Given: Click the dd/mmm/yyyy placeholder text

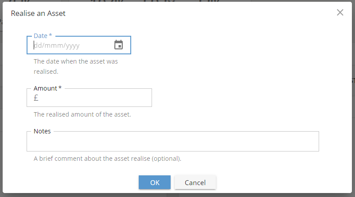Looking at the screenshot, I should 57,45.
